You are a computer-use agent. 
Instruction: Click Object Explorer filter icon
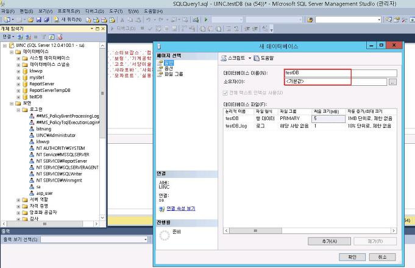44,37
